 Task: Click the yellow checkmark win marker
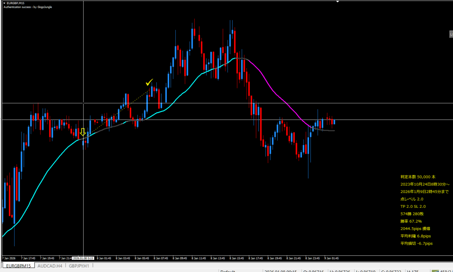[149, 83]
